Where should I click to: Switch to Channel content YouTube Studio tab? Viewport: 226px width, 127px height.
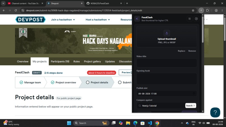click(x=26, y=3)
